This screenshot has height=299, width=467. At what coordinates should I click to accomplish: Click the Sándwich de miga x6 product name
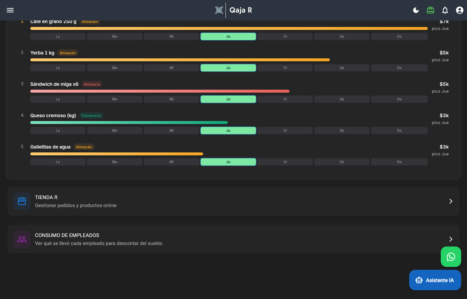click(x=54, y=84)
